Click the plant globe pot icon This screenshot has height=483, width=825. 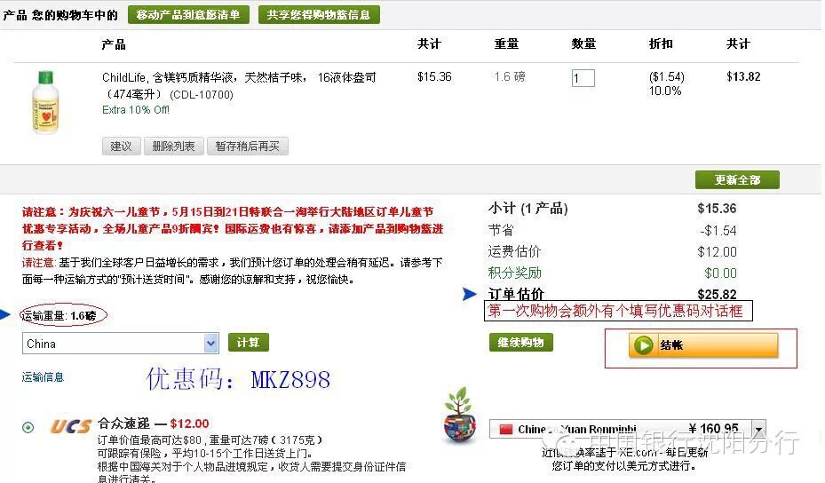tap(460, 416)
